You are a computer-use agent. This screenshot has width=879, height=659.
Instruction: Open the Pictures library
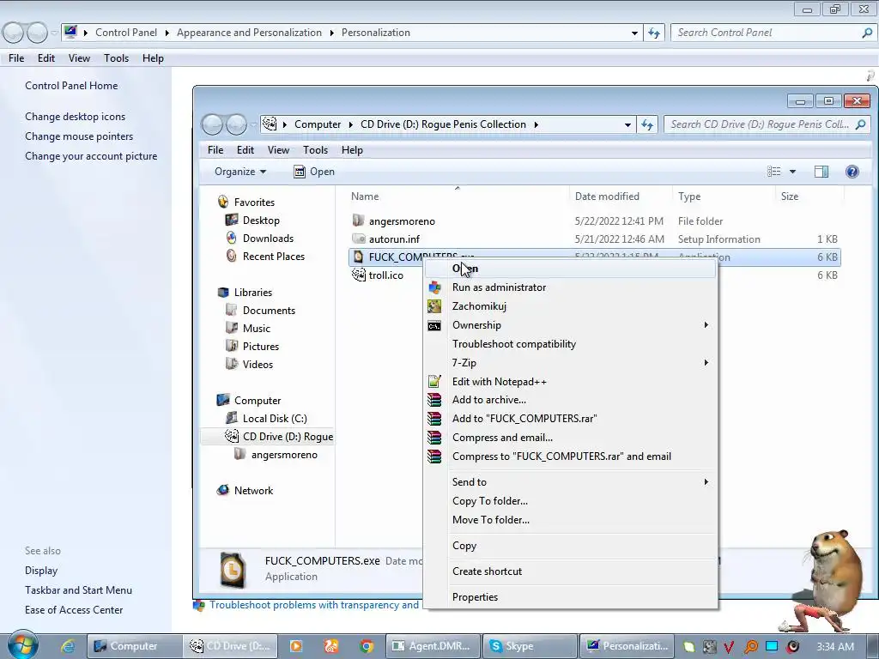261,347
